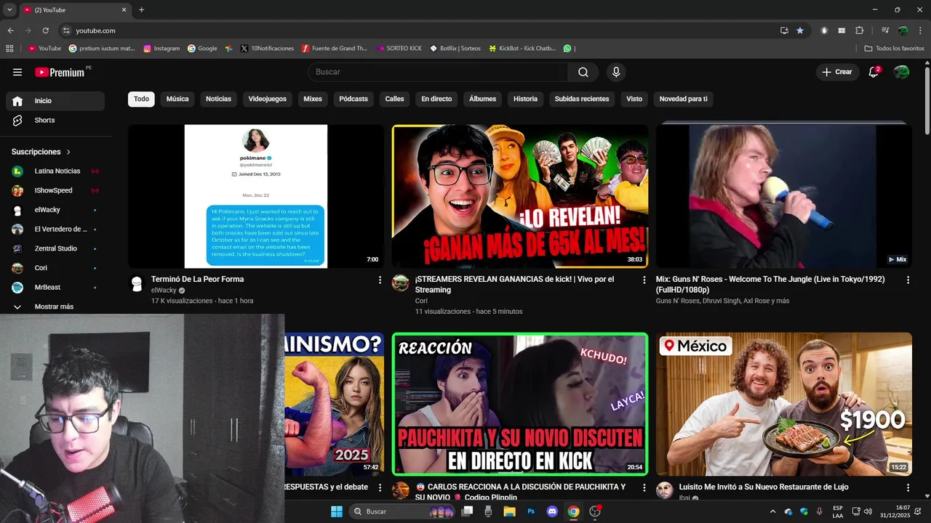Open File Explorer from the taskbar
The height and width of the screenshot is (523, 931).
coord(510,511)
